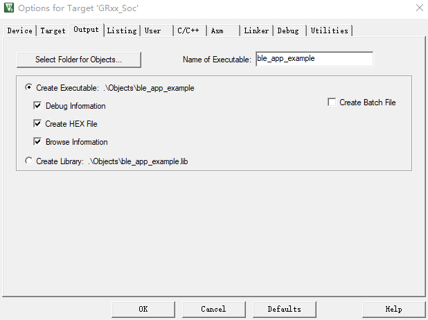Image resolution: width=428 pixels, height=320 pixels.
Task: Open the User tab
Action: coord(157,30)
